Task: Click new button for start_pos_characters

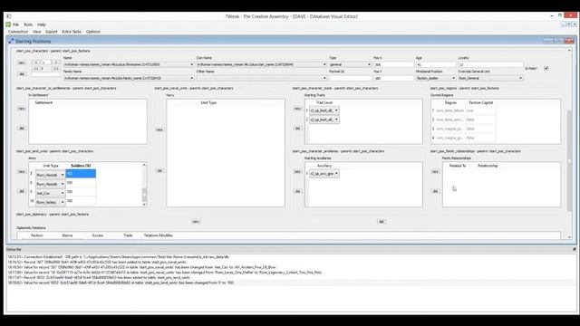Action: (22, 63)
